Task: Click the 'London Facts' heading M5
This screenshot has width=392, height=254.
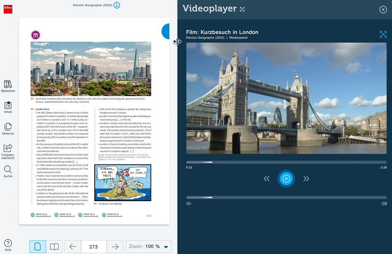Action: [x=42, y=109]
